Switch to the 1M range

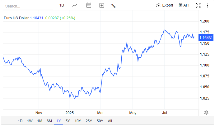click(40, 121)
